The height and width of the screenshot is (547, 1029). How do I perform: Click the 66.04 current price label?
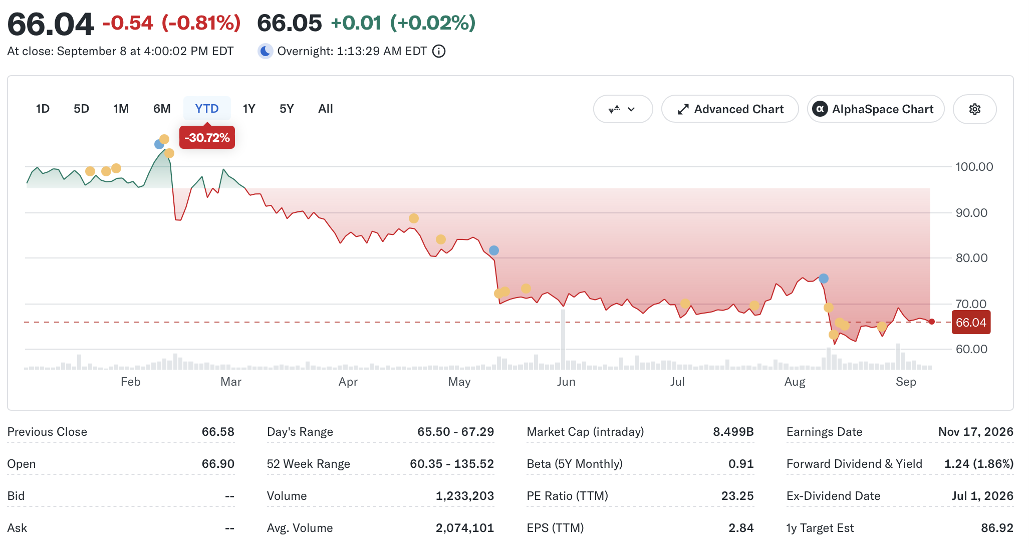tap(971, 323)
